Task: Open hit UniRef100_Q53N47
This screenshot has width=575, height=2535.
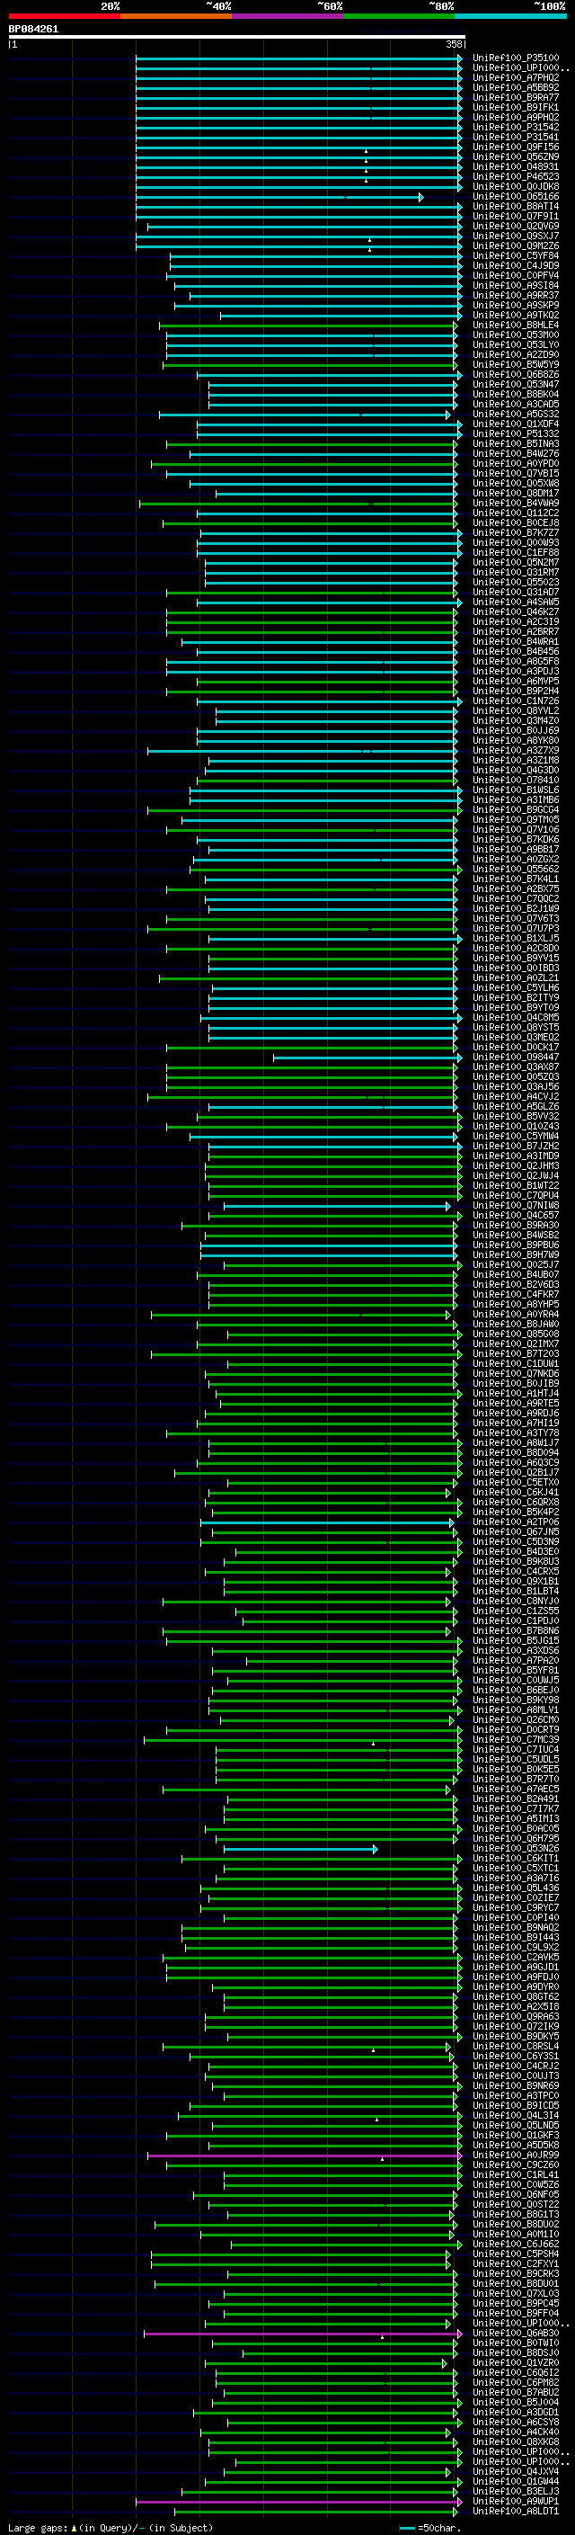Action: point(516,385)
